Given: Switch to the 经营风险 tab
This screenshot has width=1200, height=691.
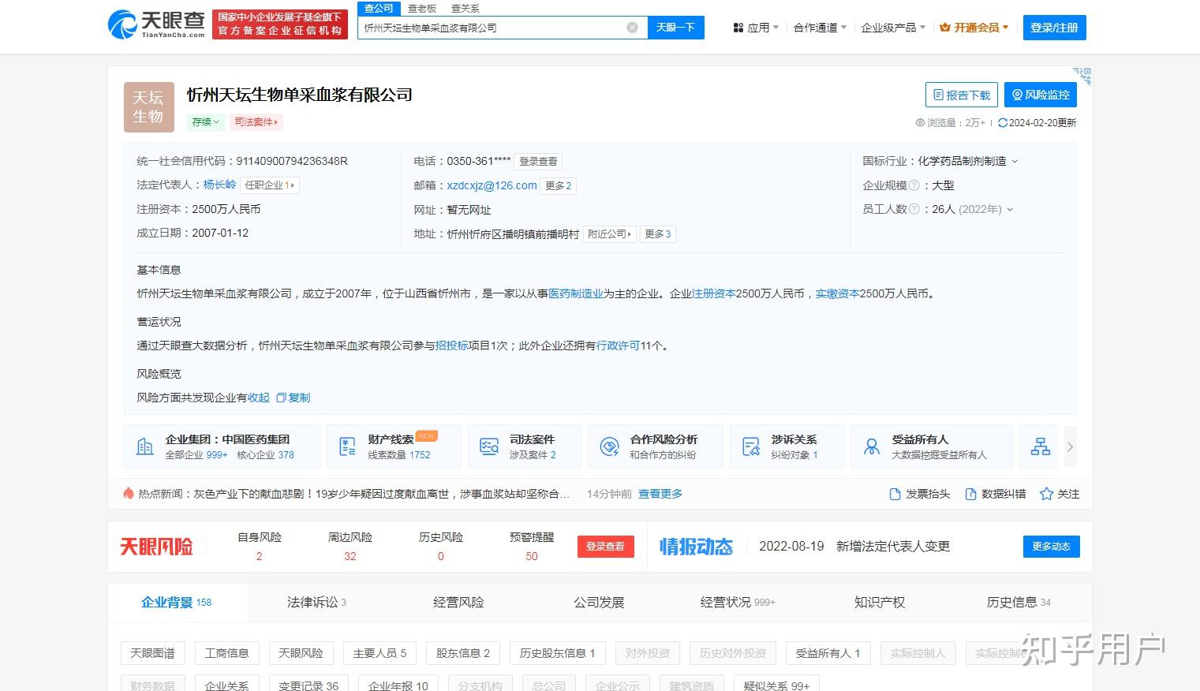Looking at the screenshot, I should pos(458,602).
